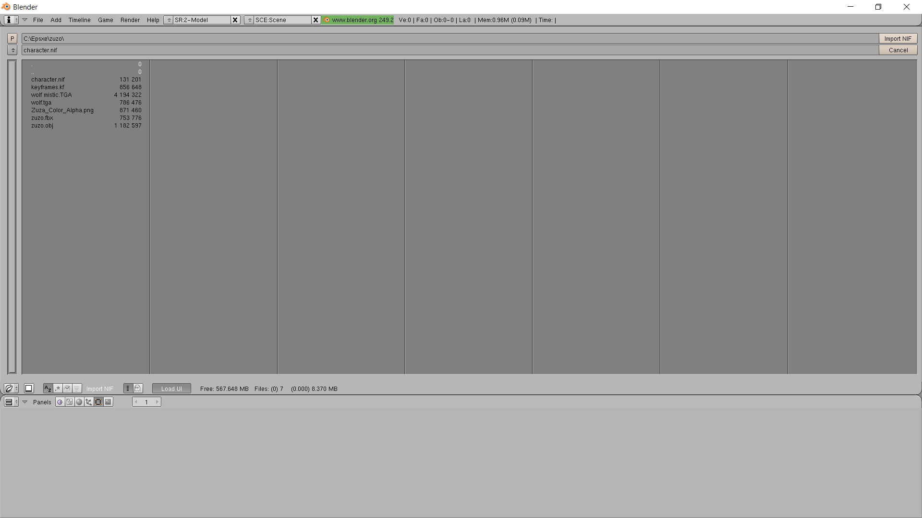922x518 pixels.
Task: Open the Add menu
Action: pyautogui.click(x=56, y=20)
